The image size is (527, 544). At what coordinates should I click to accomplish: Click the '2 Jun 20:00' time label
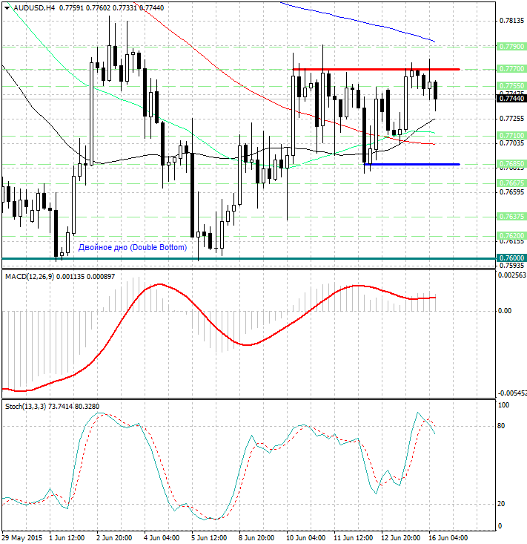[114, 538]
